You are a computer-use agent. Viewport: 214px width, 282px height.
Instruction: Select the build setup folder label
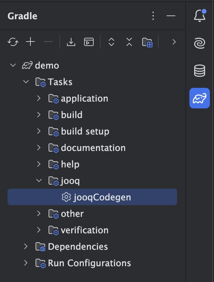coord(85,131)
